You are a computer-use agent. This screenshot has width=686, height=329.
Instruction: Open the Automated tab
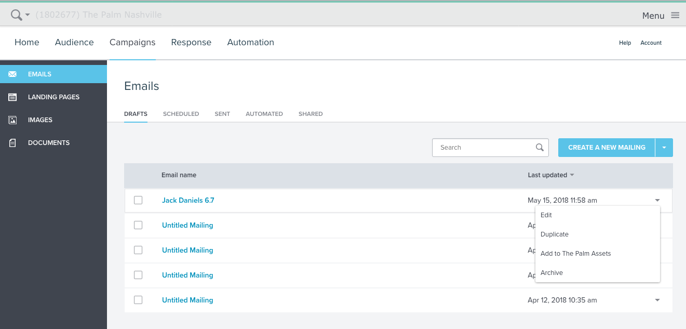(x=264, y=114)
